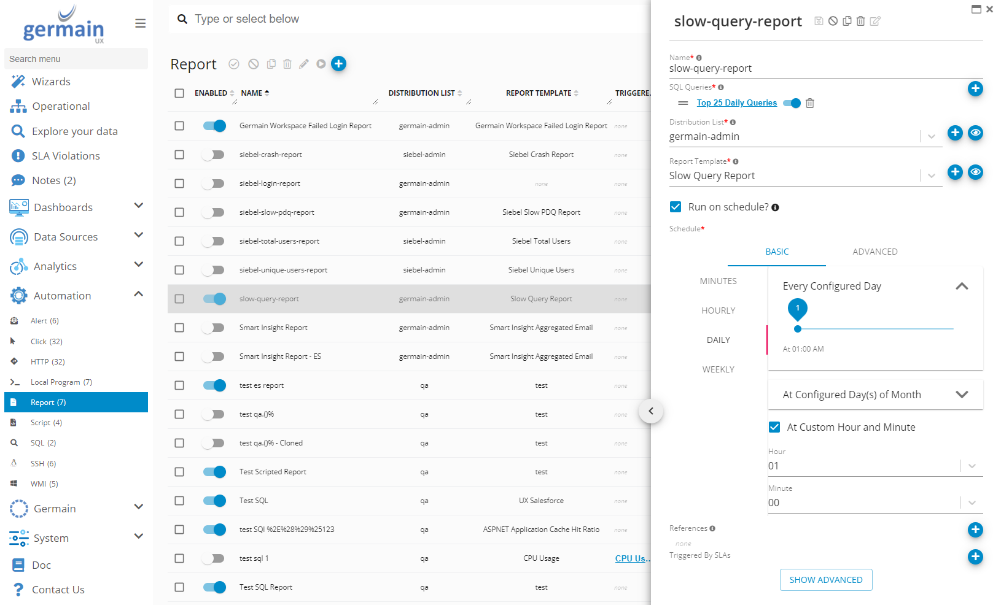
Task: Add a new report with the plus button
Action: click(x=338, y=64)
